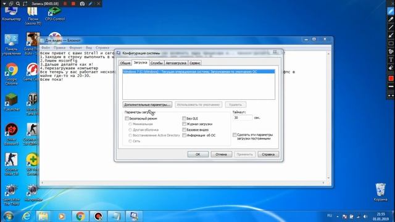Open the TLauncher desktop shortcut
395x222 pixels.
click(x=11, y=102)
